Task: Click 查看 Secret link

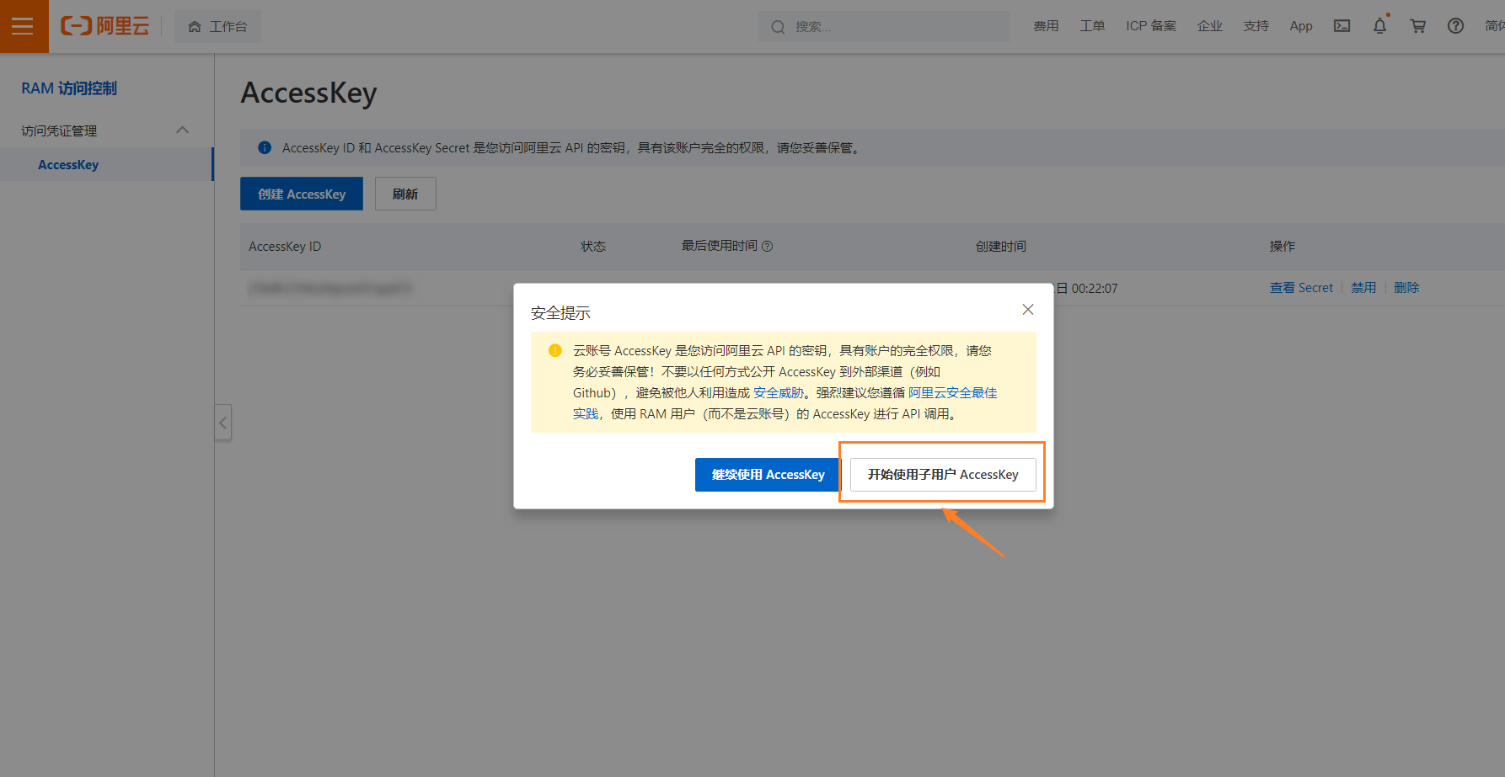Action: (1301, 288)
